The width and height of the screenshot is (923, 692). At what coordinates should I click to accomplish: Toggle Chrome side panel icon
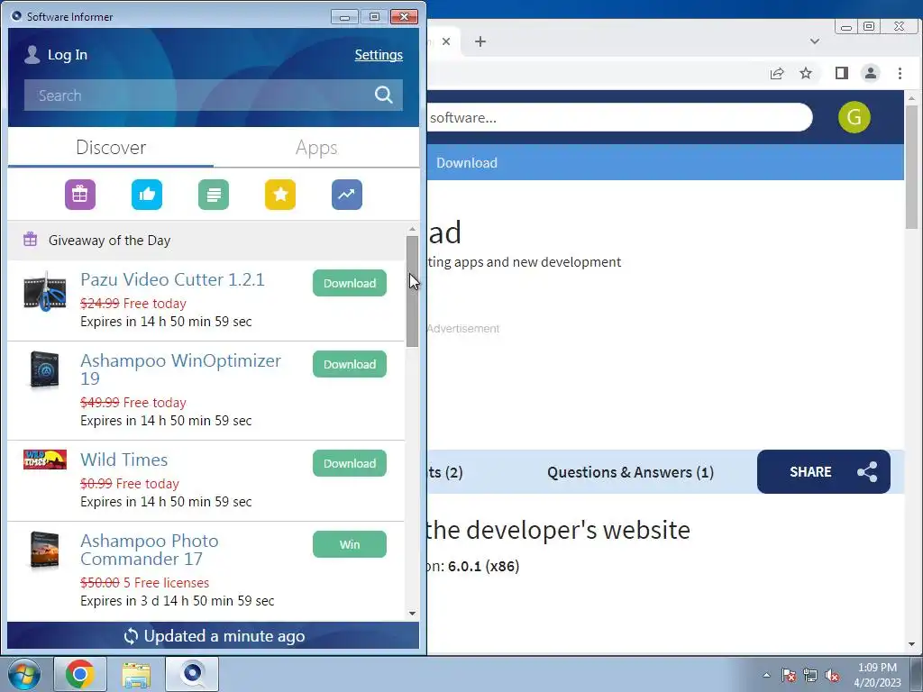tap(842, 73)
